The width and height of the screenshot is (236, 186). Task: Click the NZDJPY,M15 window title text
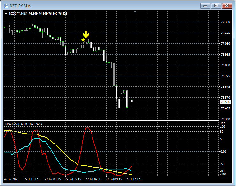tap(20, 6)
